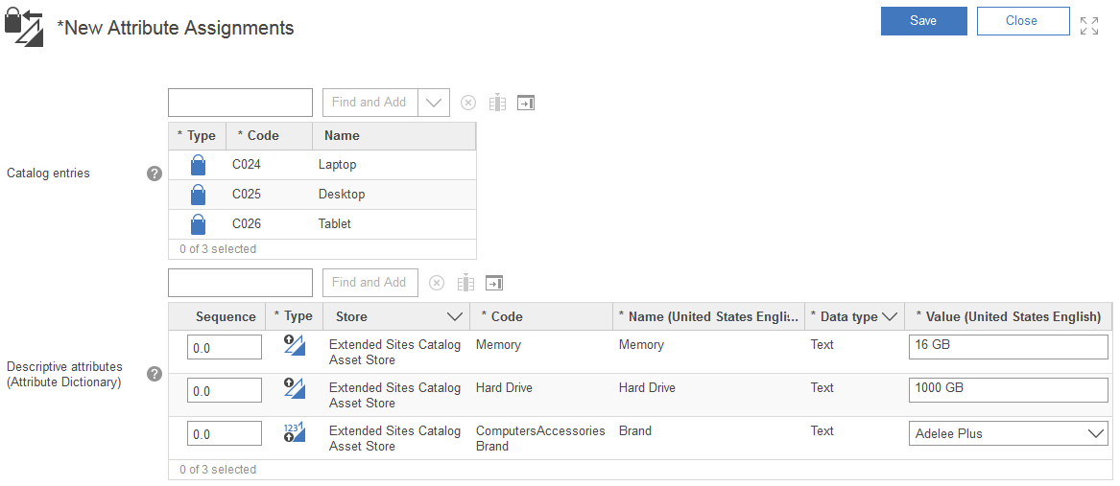
Task: Open the Data type column dropdown
Action: (889, 316)
